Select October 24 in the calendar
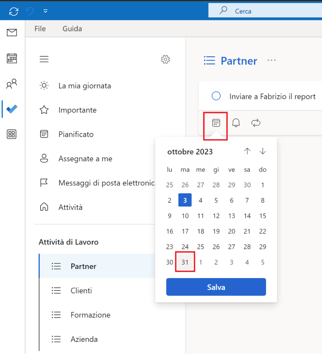This screenshot has height=354, width=322. [185, 246]
